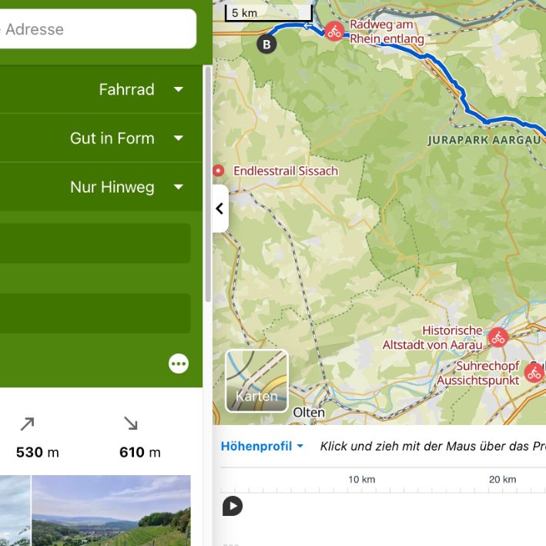
Task: Open the three-dots more options menu
Action: (x=179, y=363)
